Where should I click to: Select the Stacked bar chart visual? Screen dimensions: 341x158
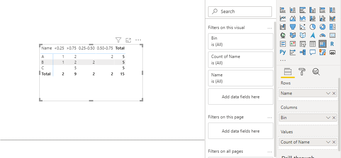283,10
